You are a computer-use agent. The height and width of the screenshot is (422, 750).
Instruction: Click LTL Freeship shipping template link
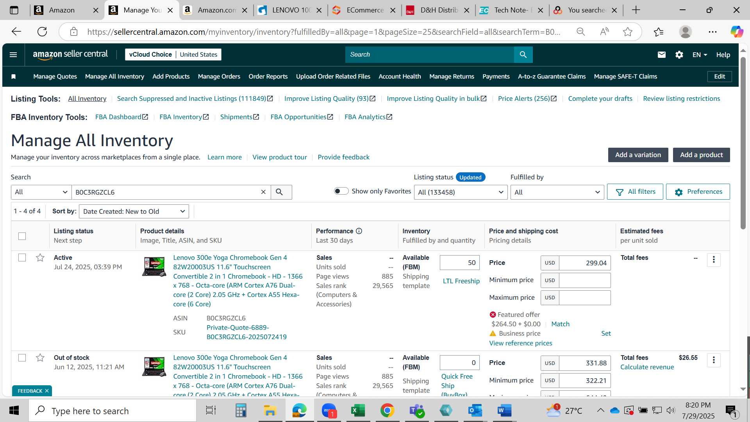click(x=461, y=281)
